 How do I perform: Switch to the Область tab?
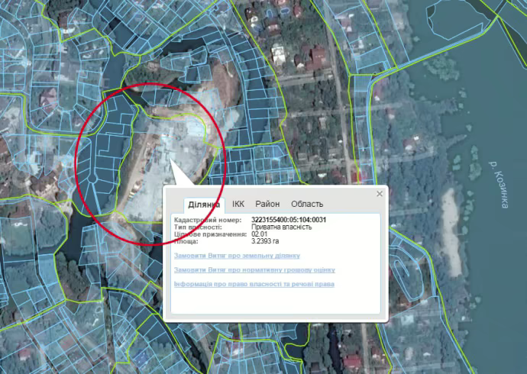coord(307,204)
